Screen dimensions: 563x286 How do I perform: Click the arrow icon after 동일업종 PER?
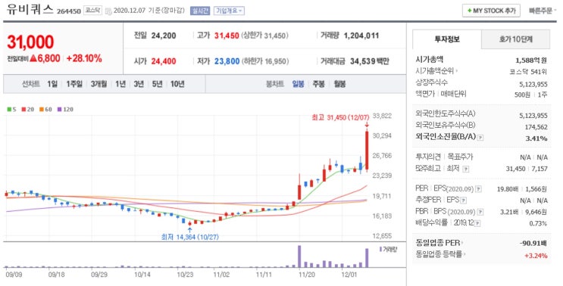click(462, 243)
